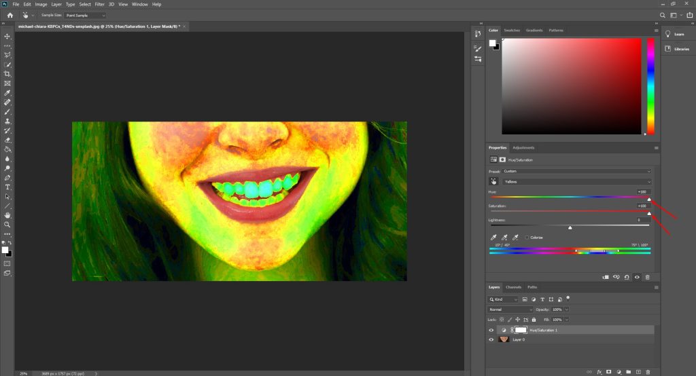This screenshot has height=376, width=696.
Task: Select the Move tool
Action: click(x=7, y=36)
